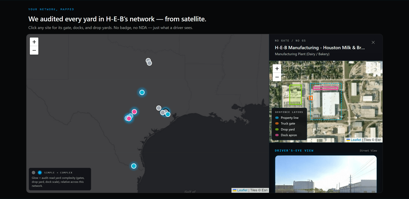The width and height of the screenshot is (409, 199).
Task: Select the lone cyan marker in central Texas
Action: [142, 92]
